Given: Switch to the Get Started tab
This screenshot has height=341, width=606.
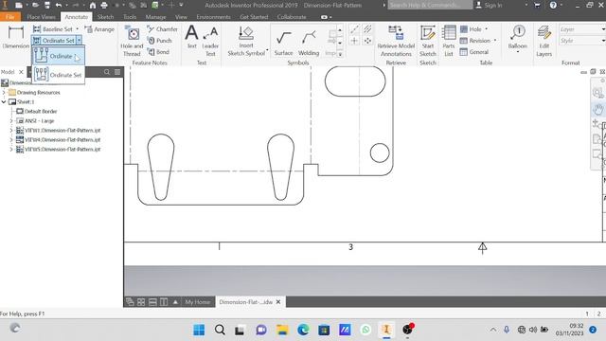Looking at the screenshot, I should [254, 17].
